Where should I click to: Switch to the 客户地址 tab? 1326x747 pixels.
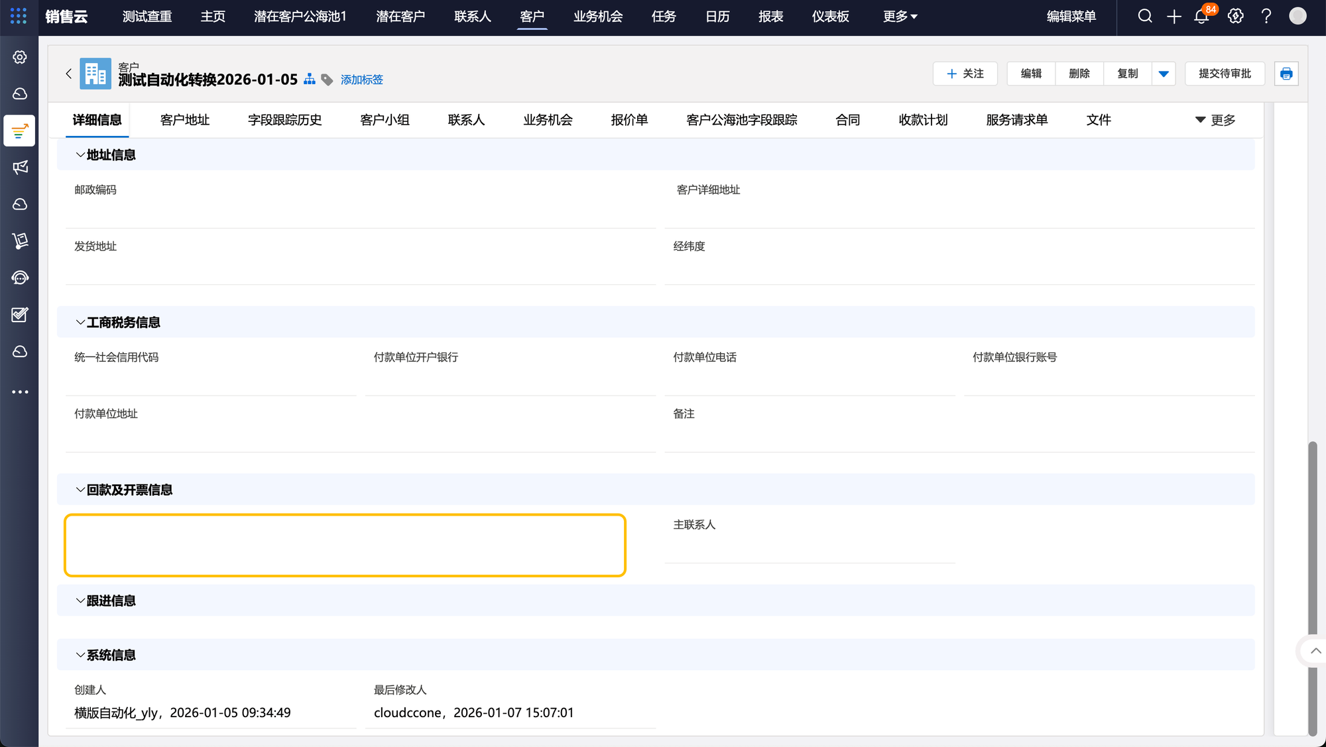click(185, 120)
